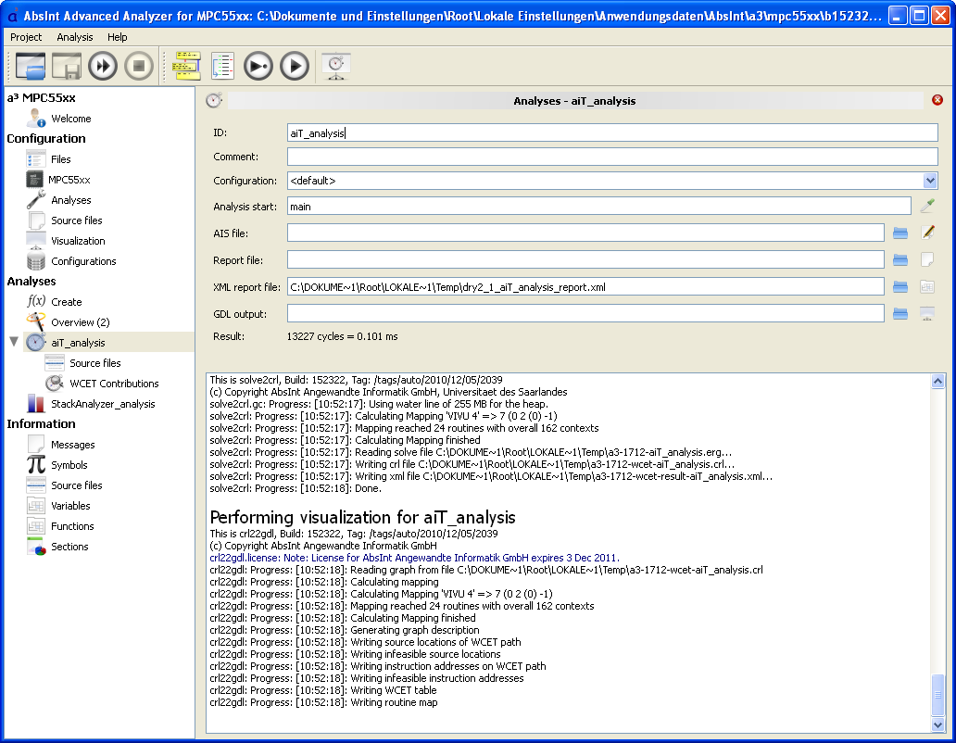Click the presentation clock toolbar icon
This screenshot has height=743, width=956.
coord(336,66)
